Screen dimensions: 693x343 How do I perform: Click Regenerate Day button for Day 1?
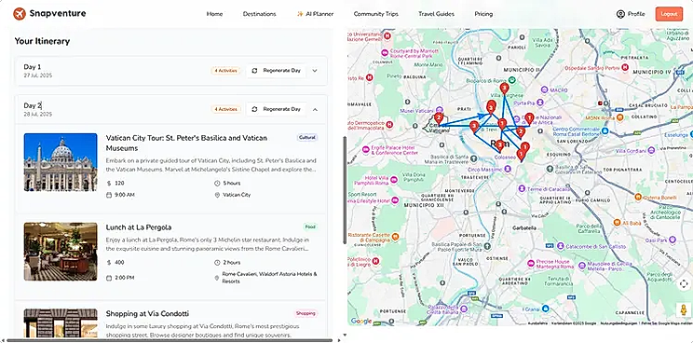(x=277, y=71)
